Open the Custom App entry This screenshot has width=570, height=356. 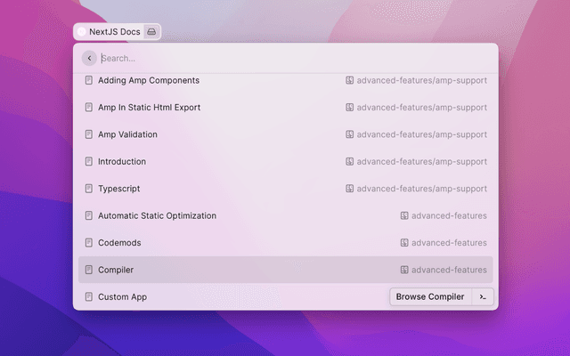coord(122,296)
